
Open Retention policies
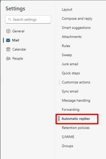76,128
